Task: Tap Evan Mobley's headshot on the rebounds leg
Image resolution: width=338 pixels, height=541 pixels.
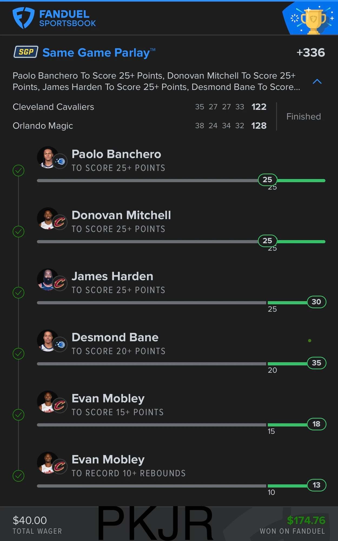Action: [48, 463]
